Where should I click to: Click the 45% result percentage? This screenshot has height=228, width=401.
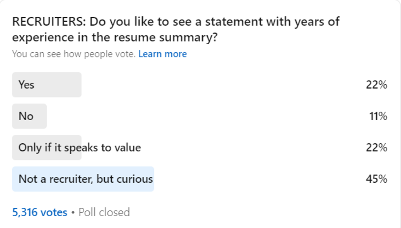[x=376, y=179]
